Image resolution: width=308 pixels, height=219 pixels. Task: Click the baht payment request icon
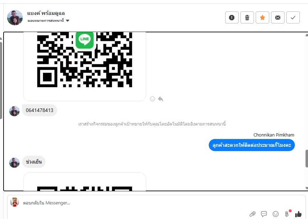[287, 214]
